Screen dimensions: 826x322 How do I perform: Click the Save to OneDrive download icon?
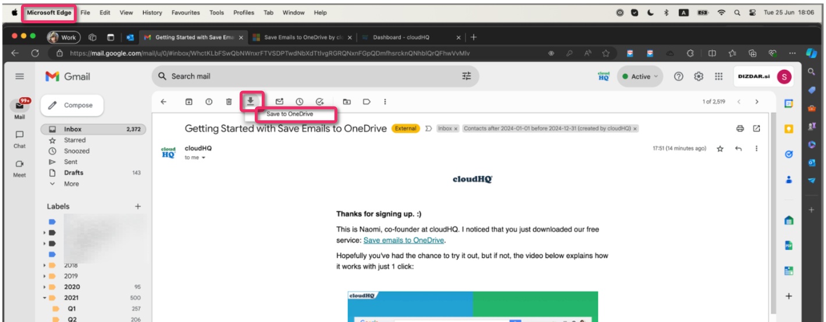(x=250, y=101)
